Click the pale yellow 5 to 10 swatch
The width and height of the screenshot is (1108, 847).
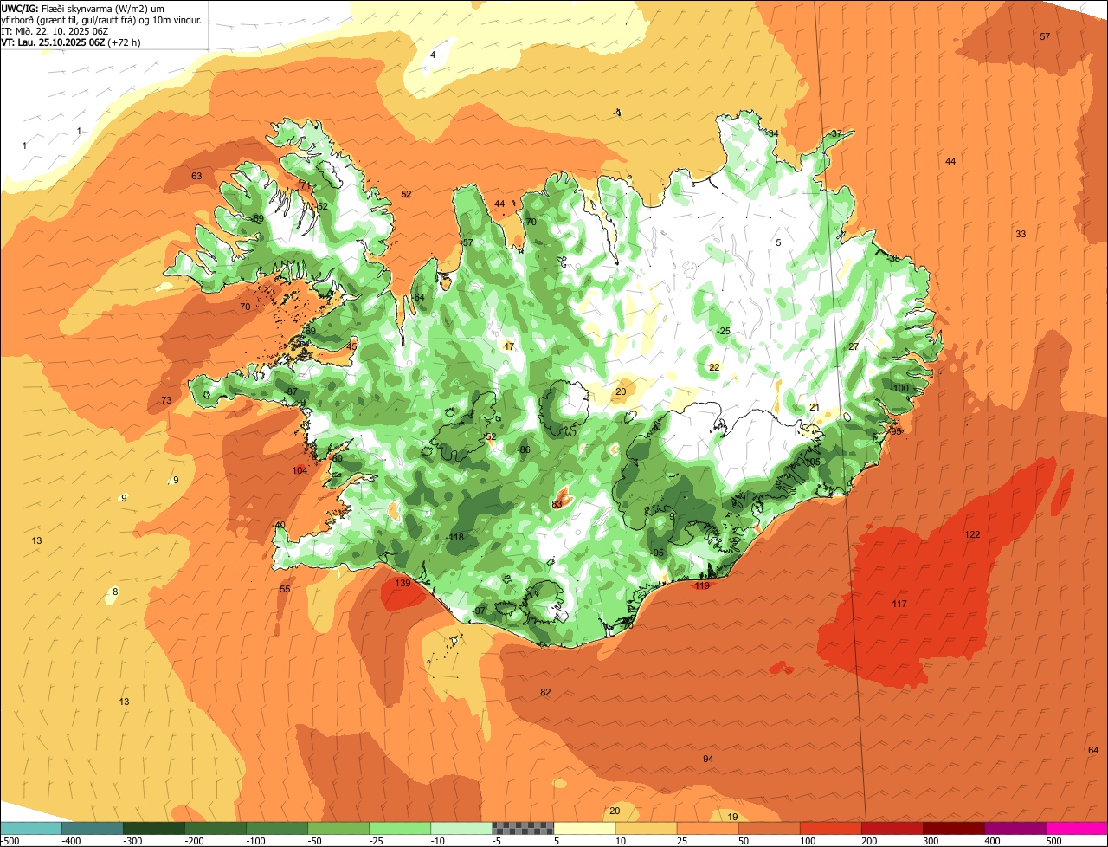click(584, 828)
